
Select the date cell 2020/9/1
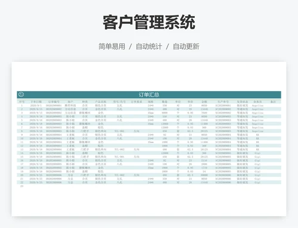point(36,105)
